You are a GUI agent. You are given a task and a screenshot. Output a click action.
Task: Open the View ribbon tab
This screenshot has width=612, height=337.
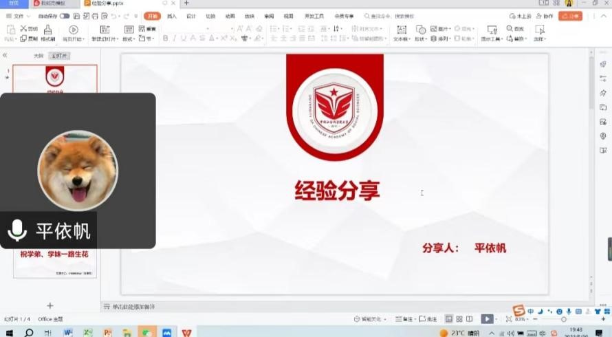(x=288, y=16)
